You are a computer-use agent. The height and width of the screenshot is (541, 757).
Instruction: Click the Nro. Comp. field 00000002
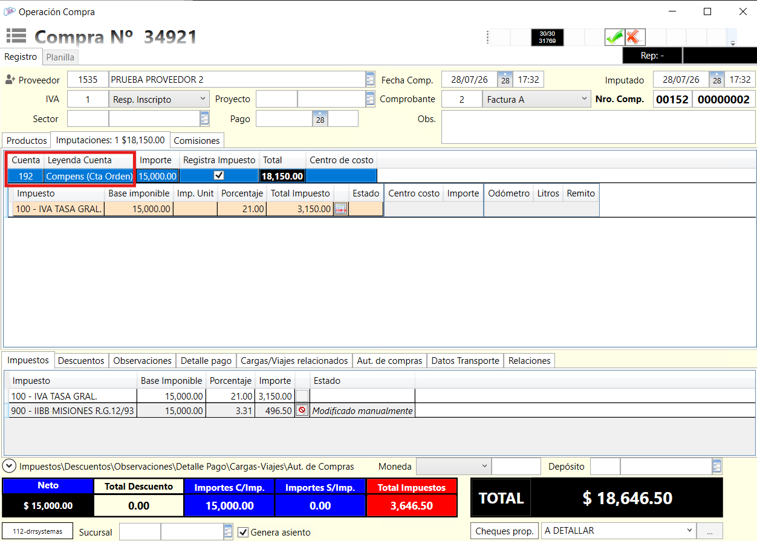click(723, 100)
